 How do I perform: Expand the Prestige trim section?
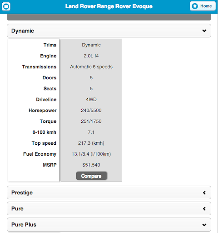109,192
